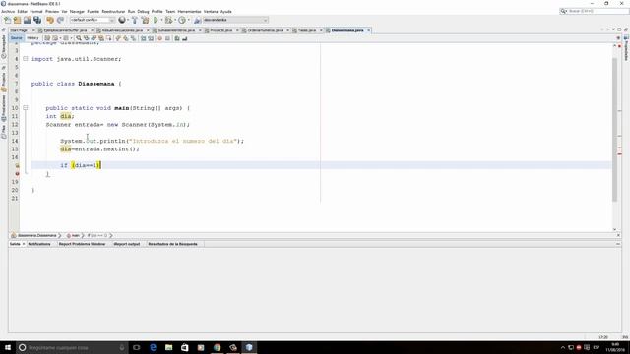This screenshot has height=354, width=630.
Task: Open Microsoft Edge from the taskbar
Action: click(x=153, y=347)
